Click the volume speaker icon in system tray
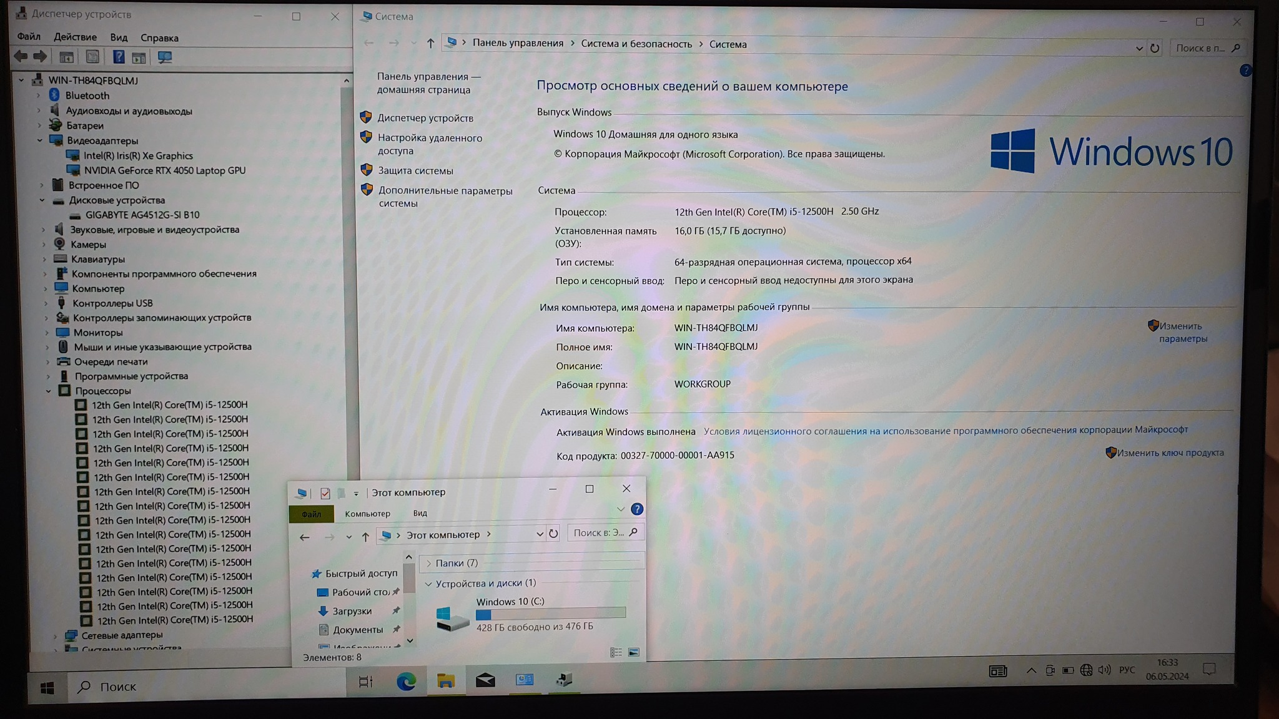This screenshot has width=1279, height=719. point(1104,670)
